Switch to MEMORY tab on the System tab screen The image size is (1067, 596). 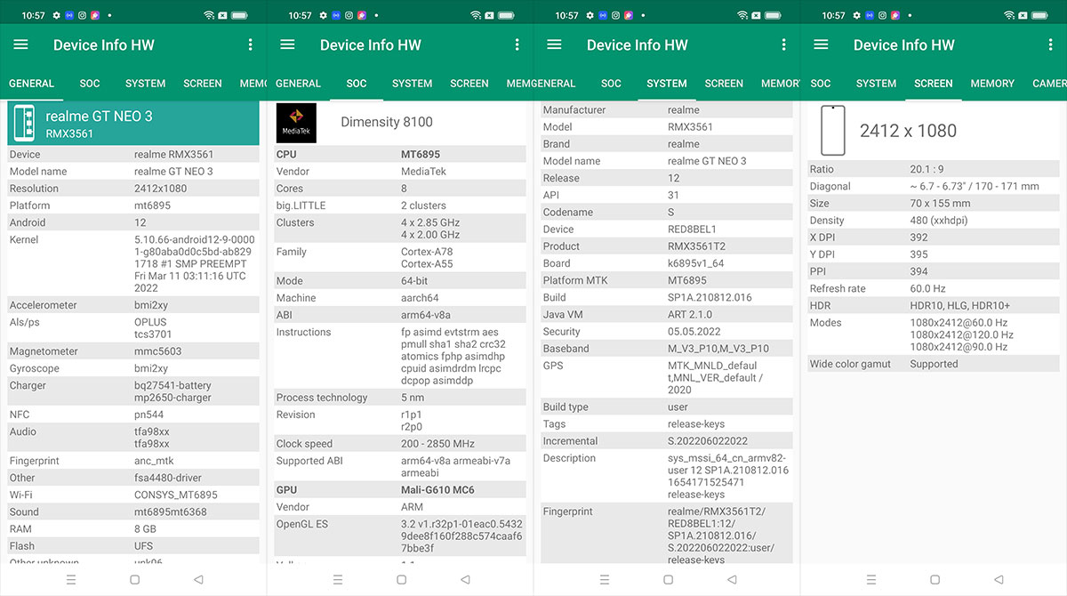click(780, 84)
